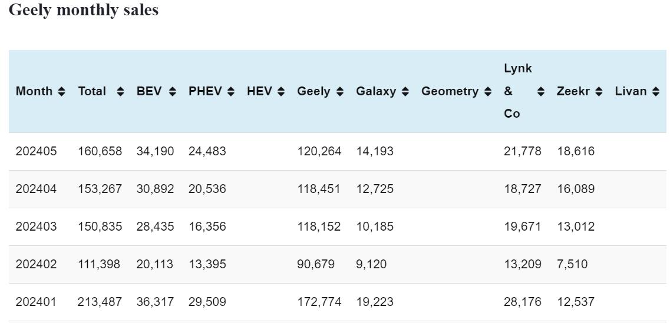670x323 pixels.
Task: Click sort arrows icon beside Geometry
Action: (487, 92)
